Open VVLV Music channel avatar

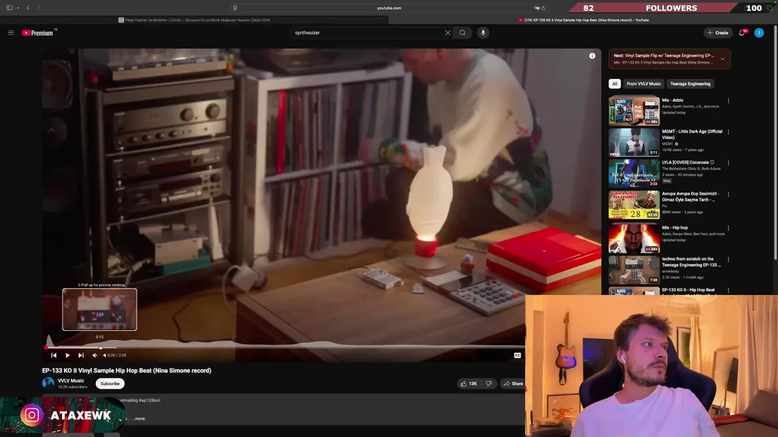coord(48,383)
